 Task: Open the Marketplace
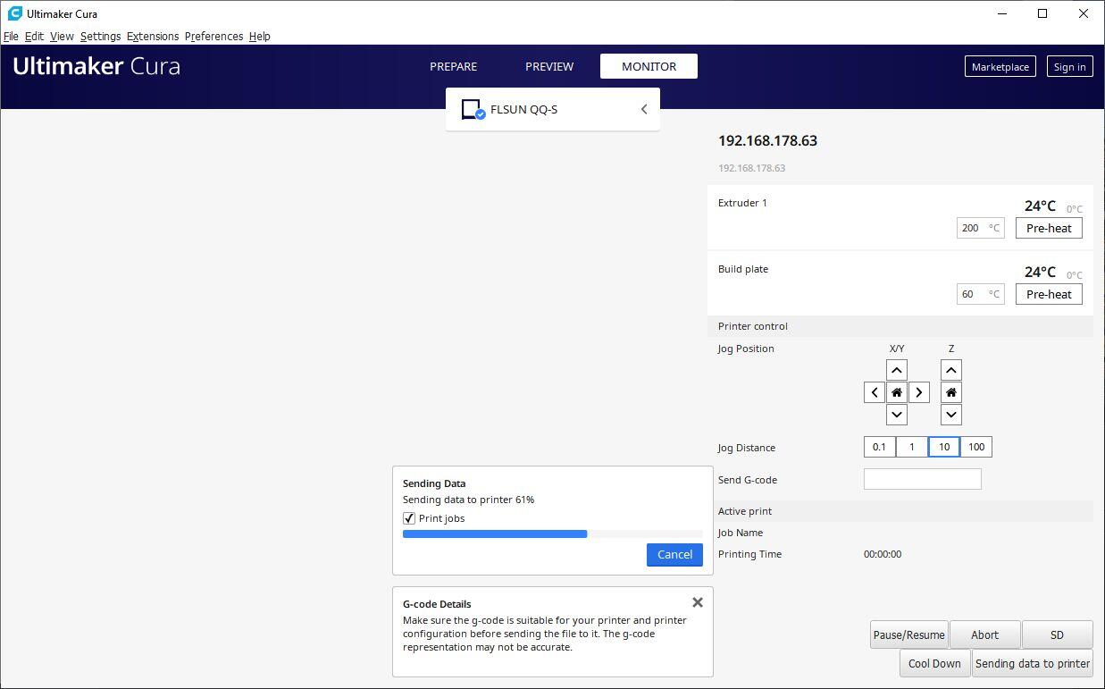coord(1000,66)
